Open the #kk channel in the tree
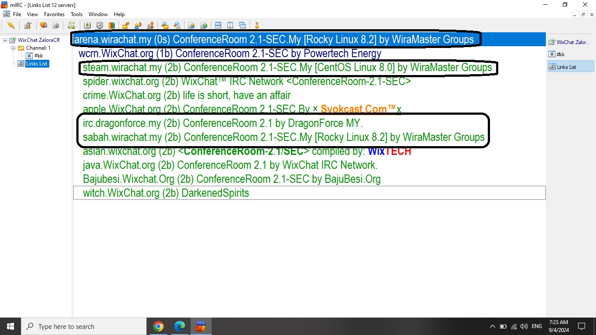The height and width of the screenshot is (335, 596). click(38, 56)
